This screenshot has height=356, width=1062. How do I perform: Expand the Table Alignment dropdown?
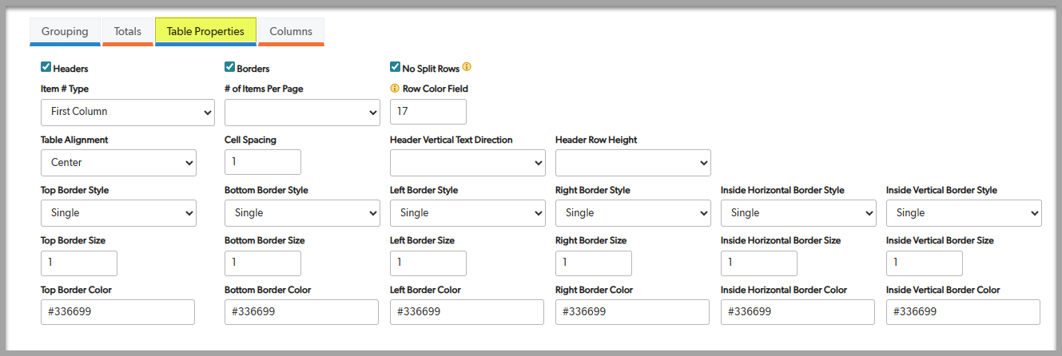tap(118, 163)
